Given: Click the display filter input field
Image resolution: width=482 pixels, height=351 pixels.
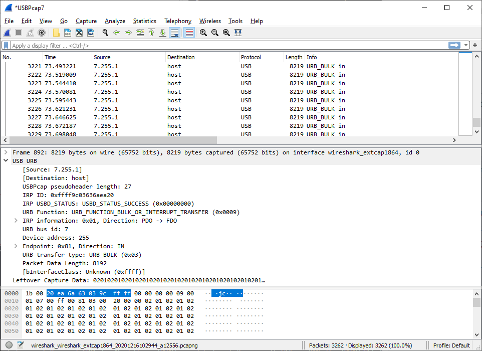Looking at the screenshot, I should [229, 46].
